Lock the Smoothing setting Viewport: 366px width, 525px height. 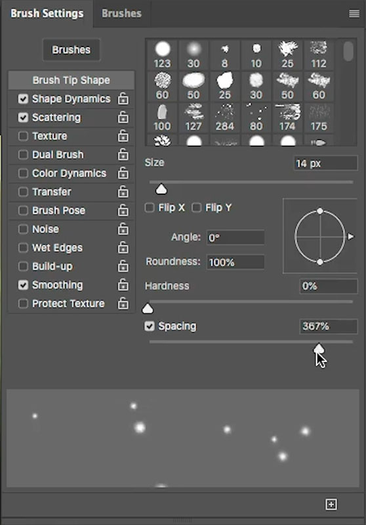[x=123, y=285]
